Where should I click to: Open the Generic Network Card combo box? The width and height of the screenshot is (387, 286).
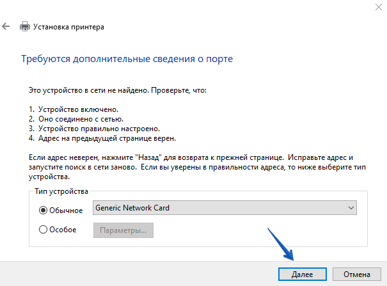point(224,208)
